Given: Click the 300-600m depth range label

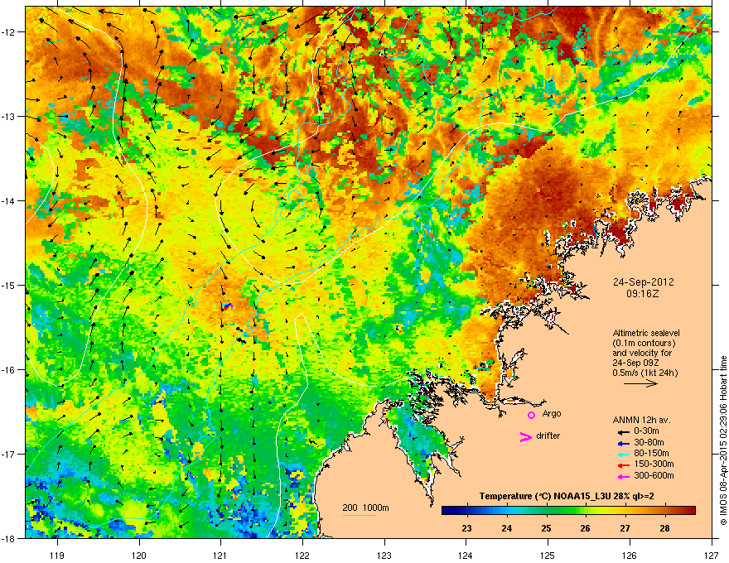Looking at the screenshot, I should [x=654, y=476].
